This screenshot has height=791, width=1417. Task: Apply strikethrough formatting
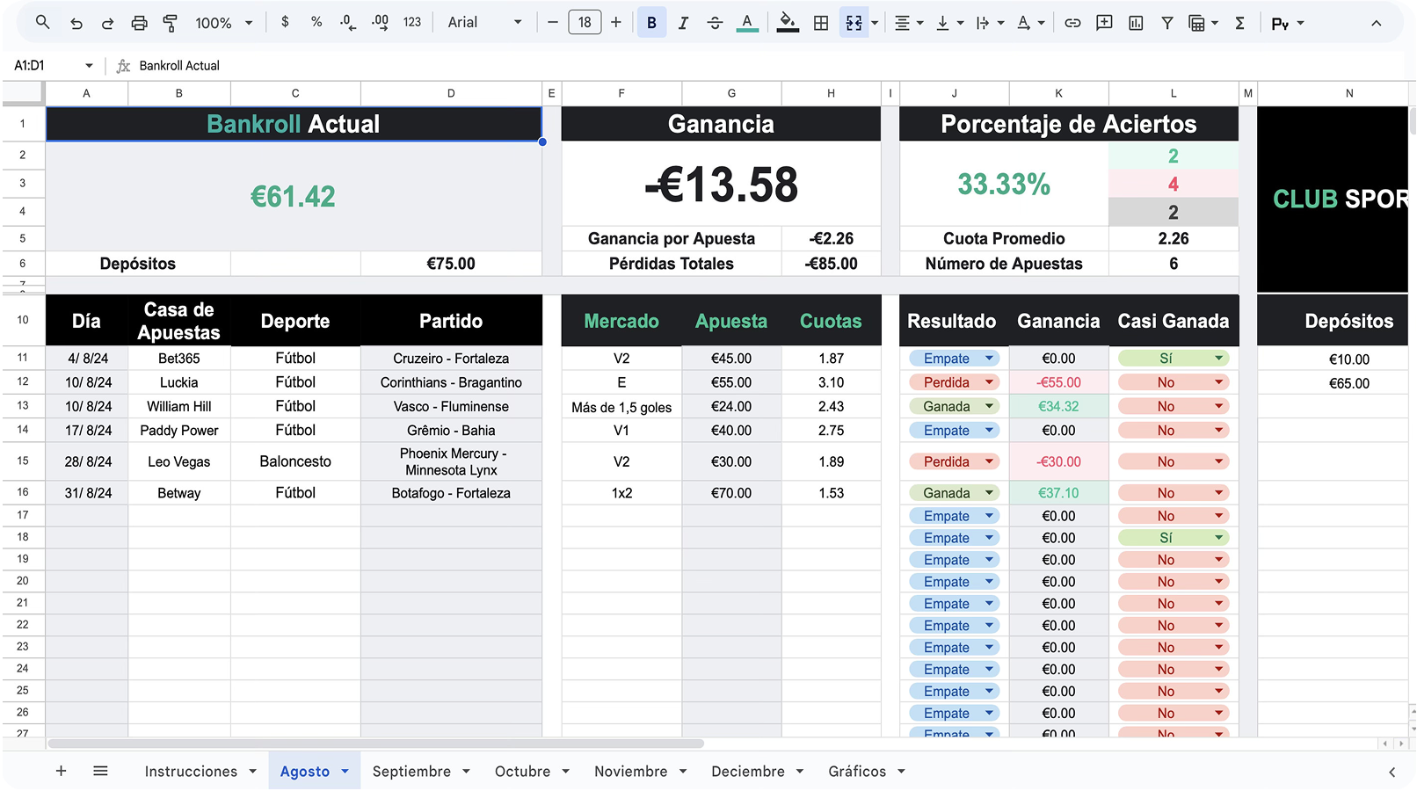click(715, 23)
